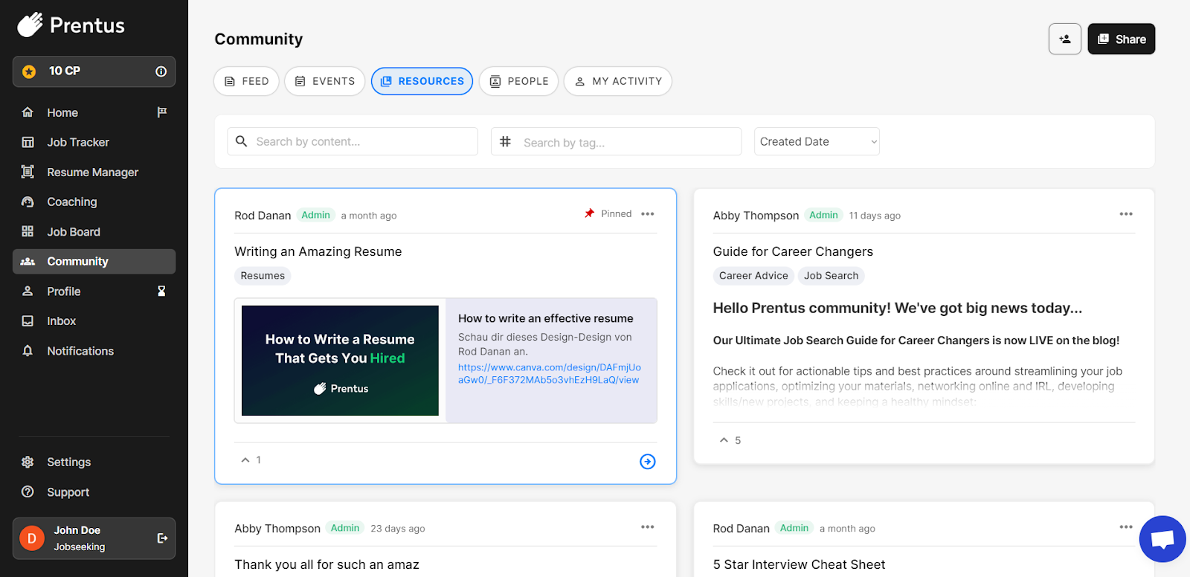Click the logout icon beside John Doe

162,538
